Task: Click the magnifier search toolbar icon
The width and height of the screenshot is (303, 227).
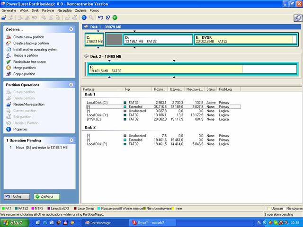Action: (x=91, y=17)
